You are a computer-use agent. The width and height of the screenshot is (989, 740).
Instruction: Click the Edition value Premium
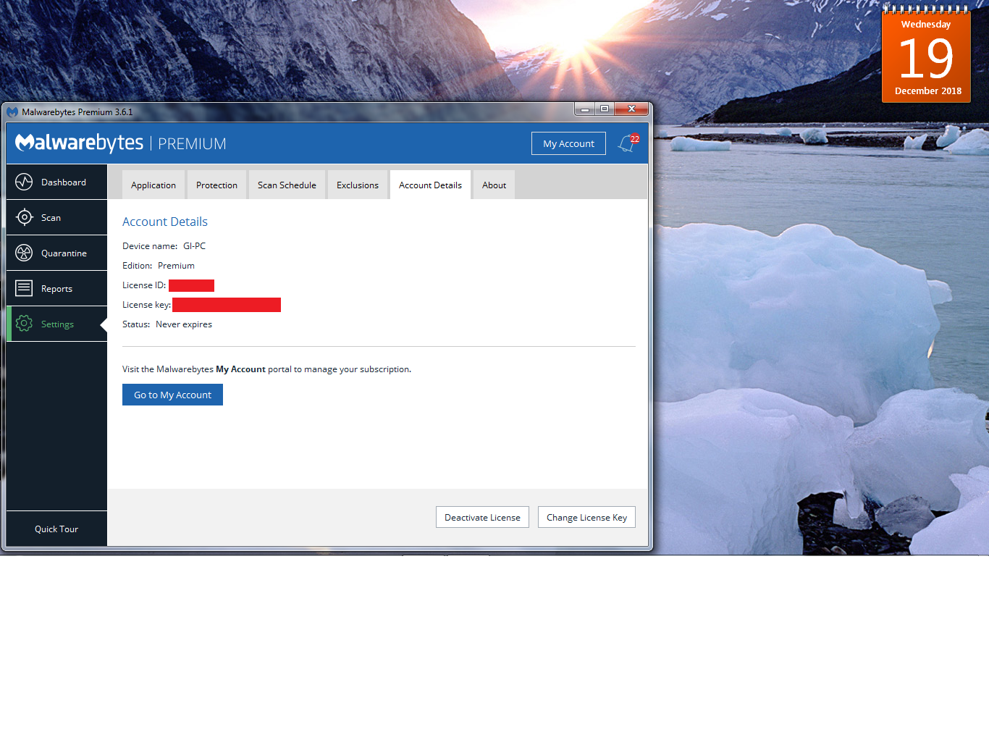pyautogui.click(x=176, y=265)
